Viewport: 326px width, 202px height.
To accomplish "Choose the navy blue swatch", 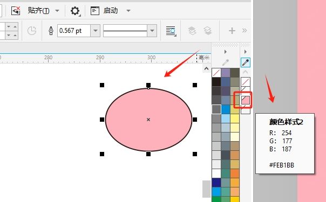I will (x=216, y=183).
